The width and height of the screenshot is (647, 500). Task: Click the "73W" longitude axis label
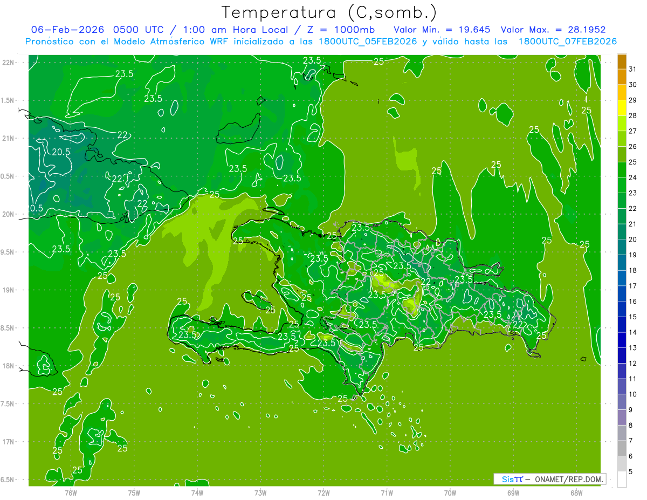[x=260, y=493]
